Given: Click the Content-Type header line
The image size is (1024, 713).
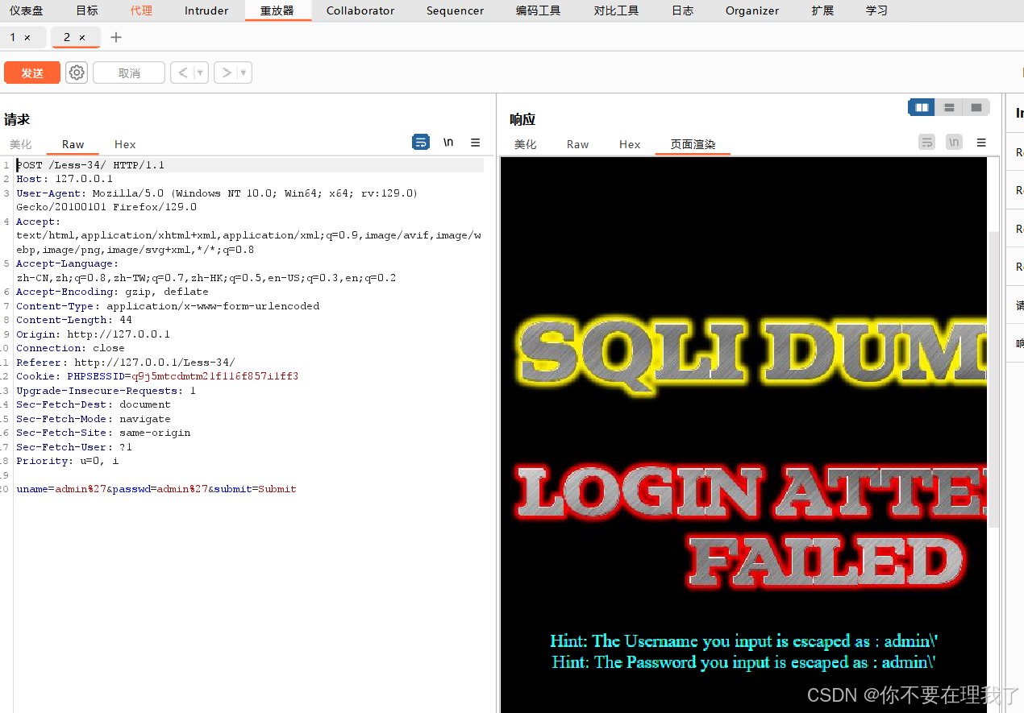Looking at the screenshot, I should (168, 306).
